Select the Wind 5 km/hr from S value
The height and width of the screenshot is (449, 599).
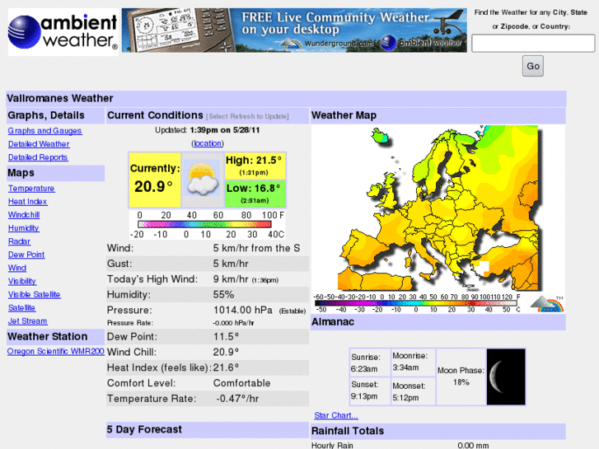coord(256,248)
